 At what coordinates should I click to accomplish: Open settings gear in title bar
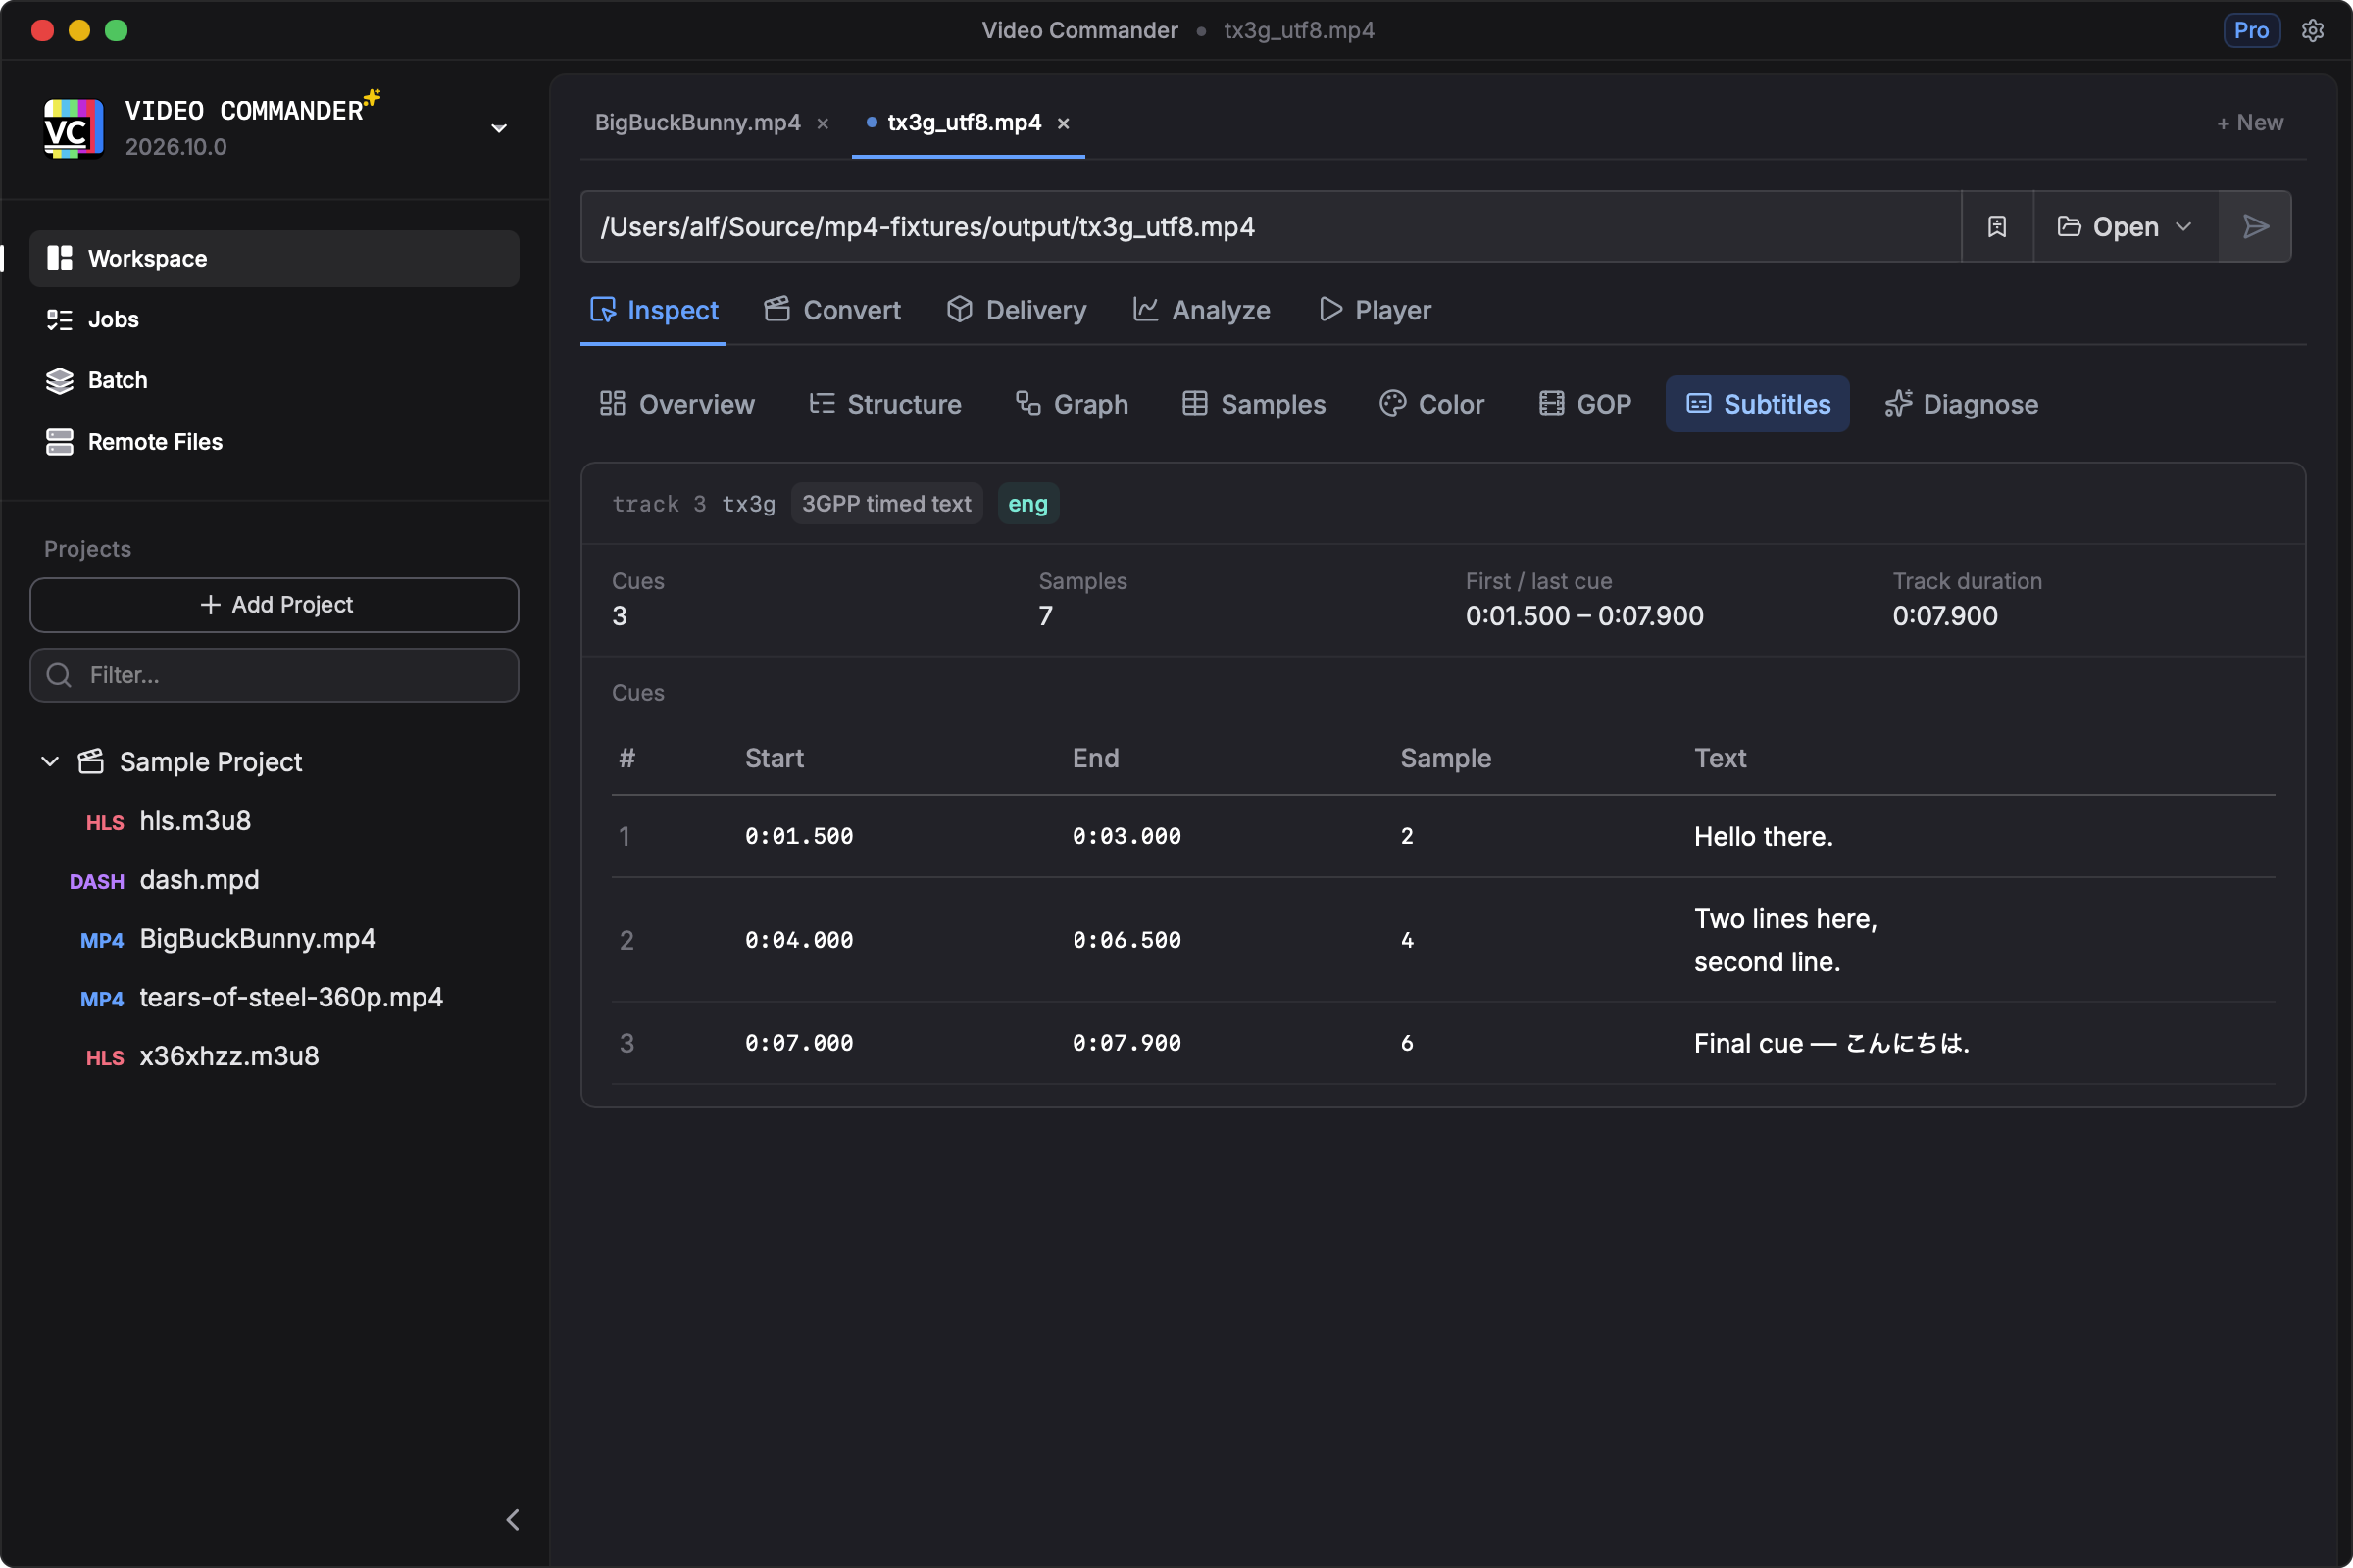click(2312, 31)
